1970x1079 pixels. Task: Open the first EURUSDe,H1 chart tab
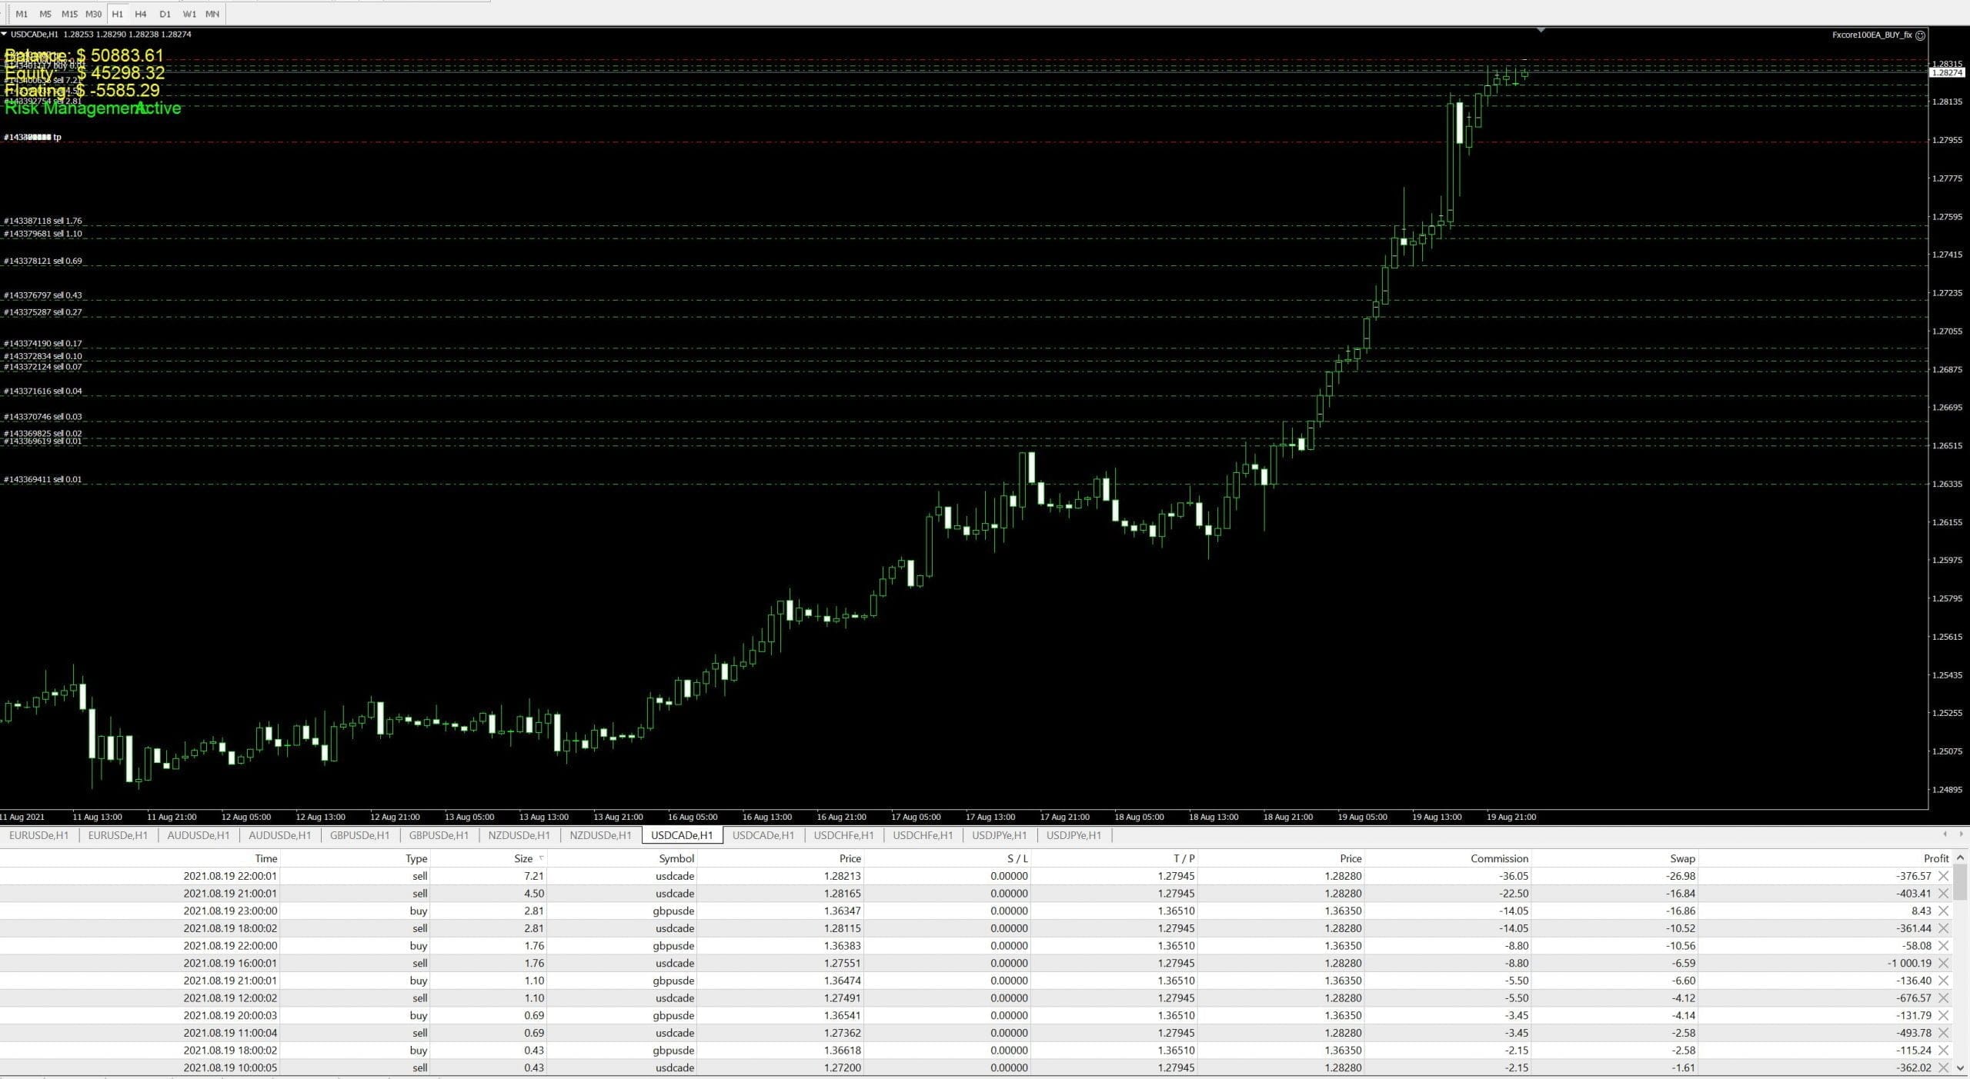pyautogui.click(x=39, y=835)
